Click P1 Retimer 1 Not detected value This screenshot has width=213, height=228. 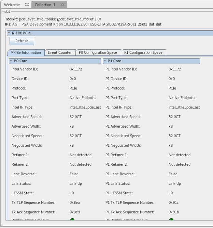point(180,155)
